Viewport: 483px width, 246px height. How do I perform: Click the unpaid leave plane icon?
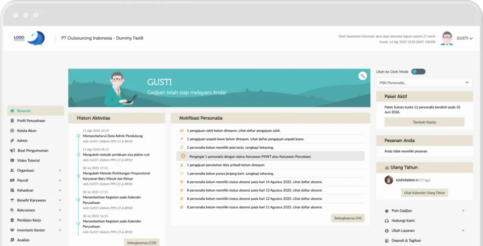pyautogui.click(x=182, y=139)
